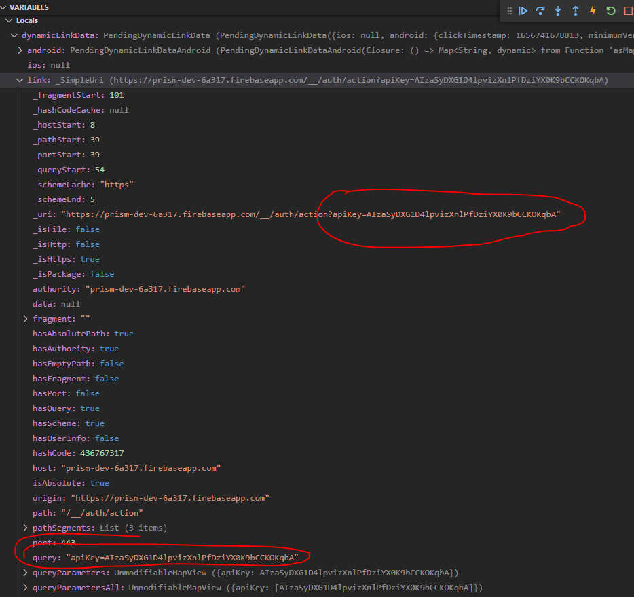
Task: Expand the android variable node
Action: [20, 50]
